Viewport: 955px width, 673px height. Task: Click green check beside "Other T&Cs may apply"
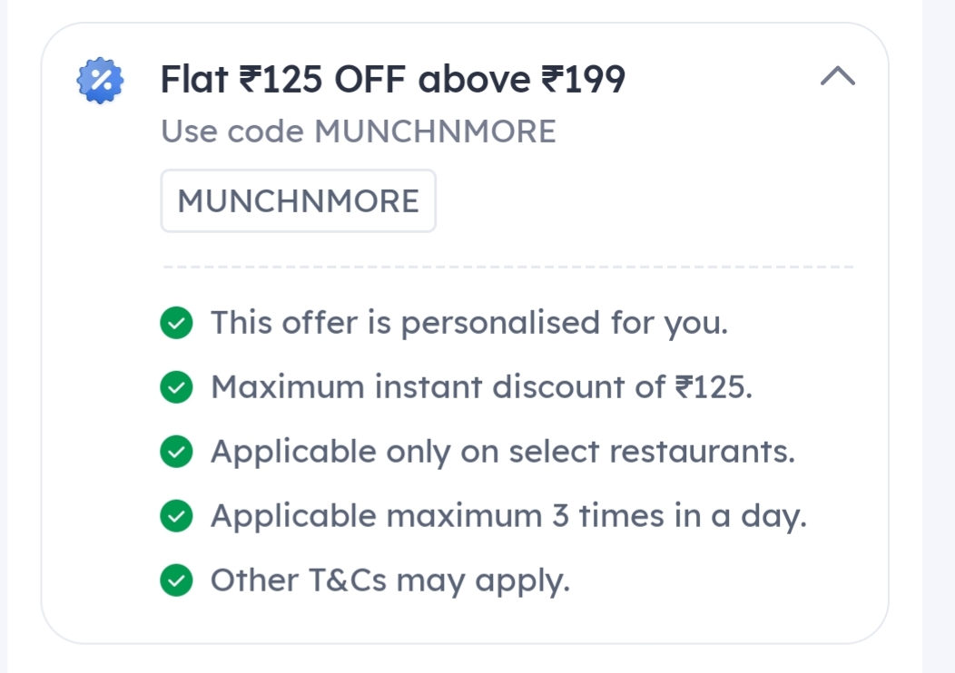click(x=176, y=580)
